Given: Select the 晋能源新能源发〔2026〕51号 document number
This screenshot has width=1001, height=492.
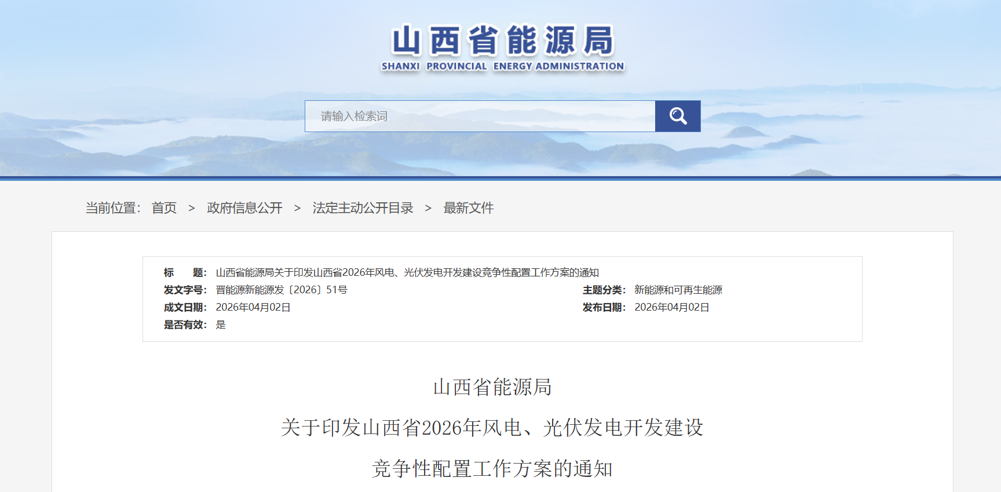Looking at the screenshot, I should (x=282, y=290).
